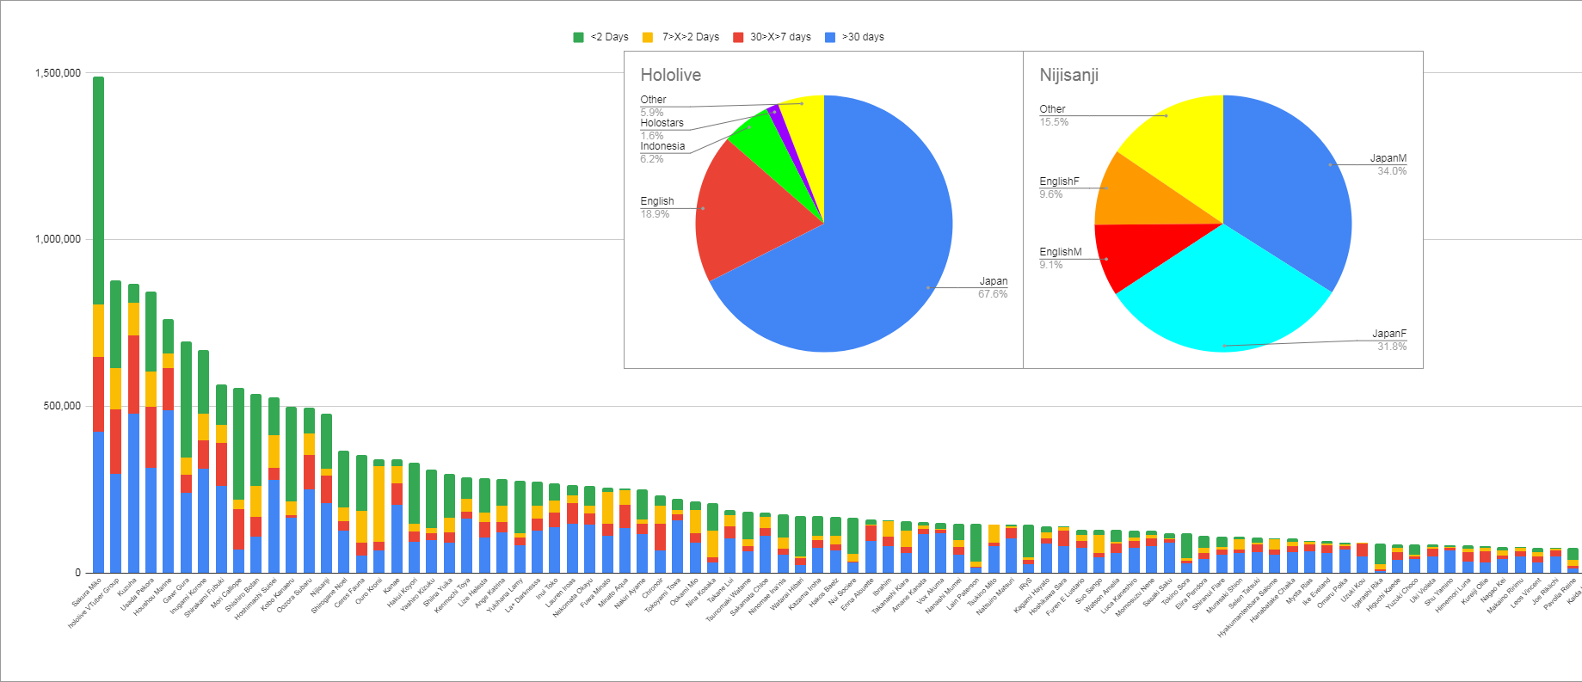
Task: Click the 500,000 y-axis label
Action: pos(62,406)
